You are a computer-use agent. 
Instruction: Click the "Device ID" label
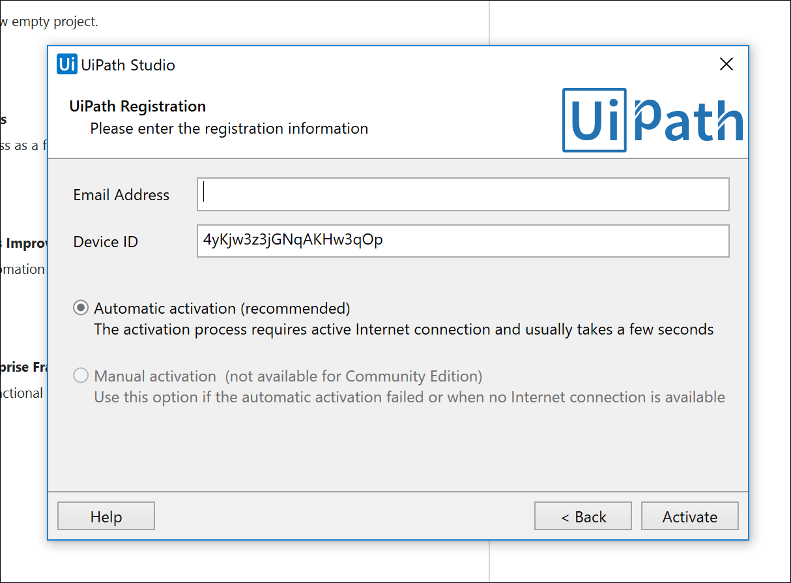tap(106, 242)
